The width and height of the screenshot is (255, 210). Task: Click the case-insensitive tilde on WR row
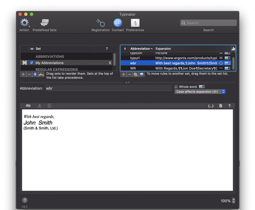(221, 68)
